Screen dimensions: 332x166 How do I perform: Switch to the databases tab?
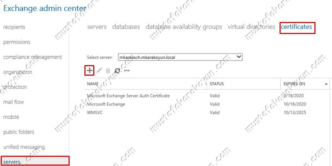[126, 27]
